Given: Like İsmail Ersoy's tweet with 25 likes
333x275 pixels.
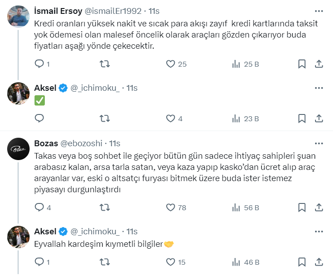Looking at the screenshot, I should 170,64.
